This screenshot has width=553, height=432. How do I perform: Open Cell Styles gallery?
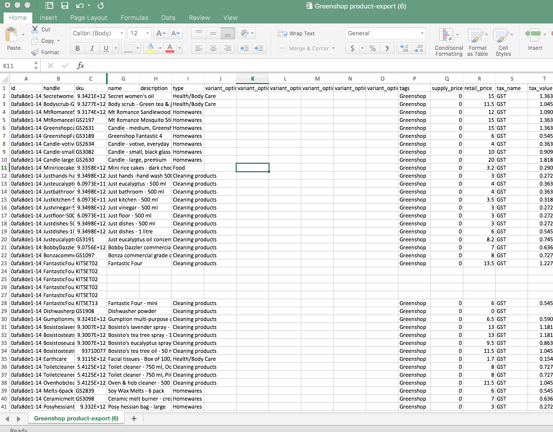[x=503, y=42]
